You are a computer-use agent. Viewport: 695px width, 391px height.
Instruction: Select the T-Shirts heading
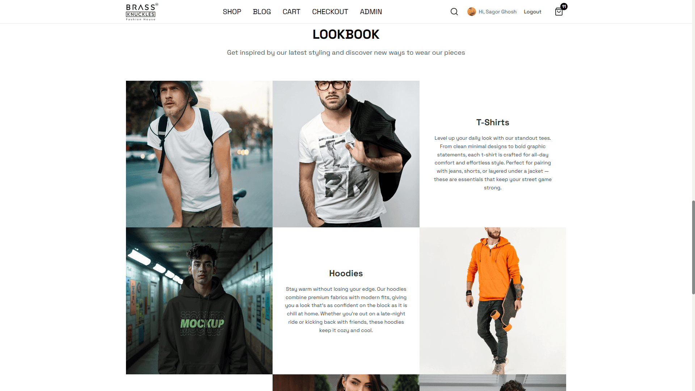[493, 122]
